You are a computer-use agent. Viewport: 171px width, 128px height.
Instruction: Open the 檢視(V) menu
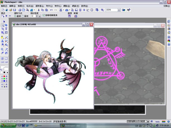pos(21,6)
